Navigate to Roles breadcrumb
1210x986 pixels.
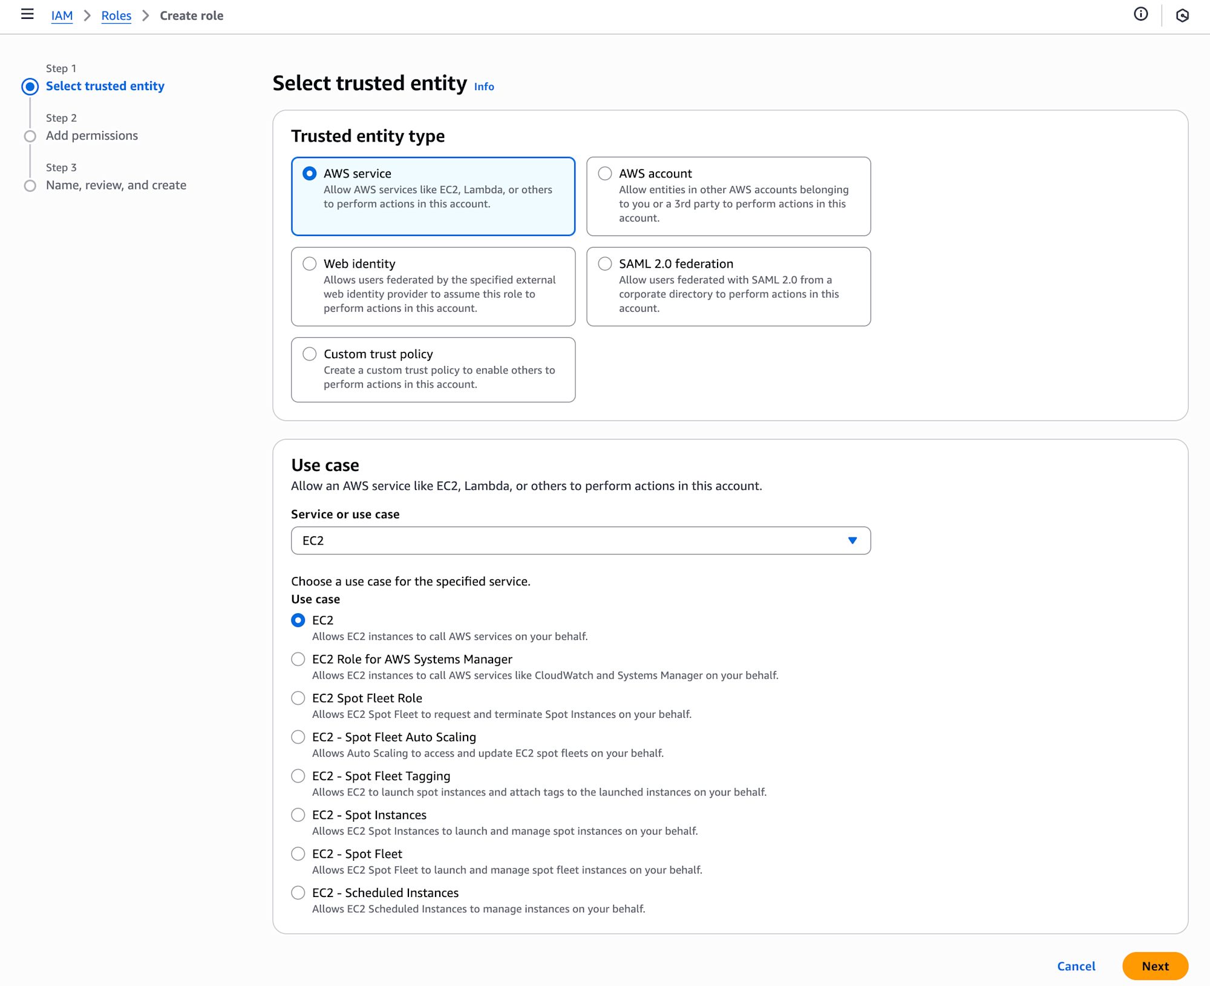[116, 16]
